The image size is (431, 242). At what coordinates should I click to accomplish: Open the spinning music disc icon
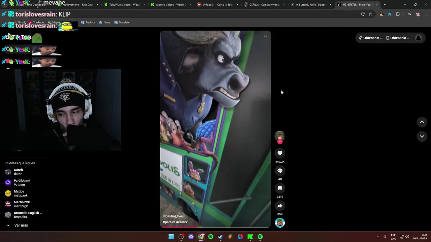click(280, 223)
